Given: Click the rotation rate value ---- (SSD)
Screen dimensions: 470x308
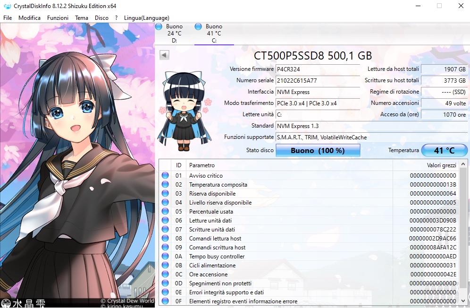Looking at the screenshot, I should [444, 92].
